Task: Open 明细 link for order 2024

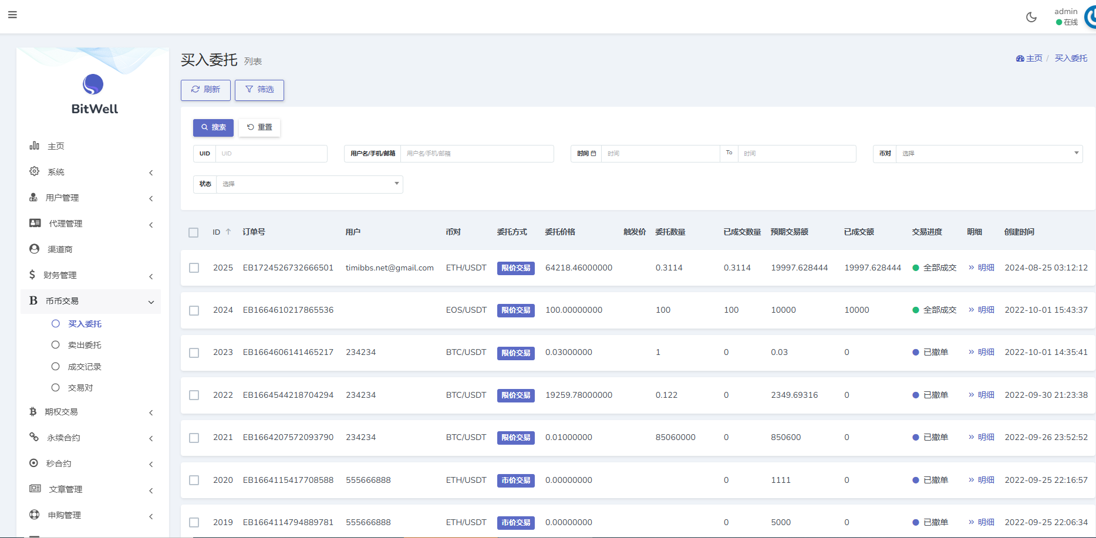Action: [986, 310]
